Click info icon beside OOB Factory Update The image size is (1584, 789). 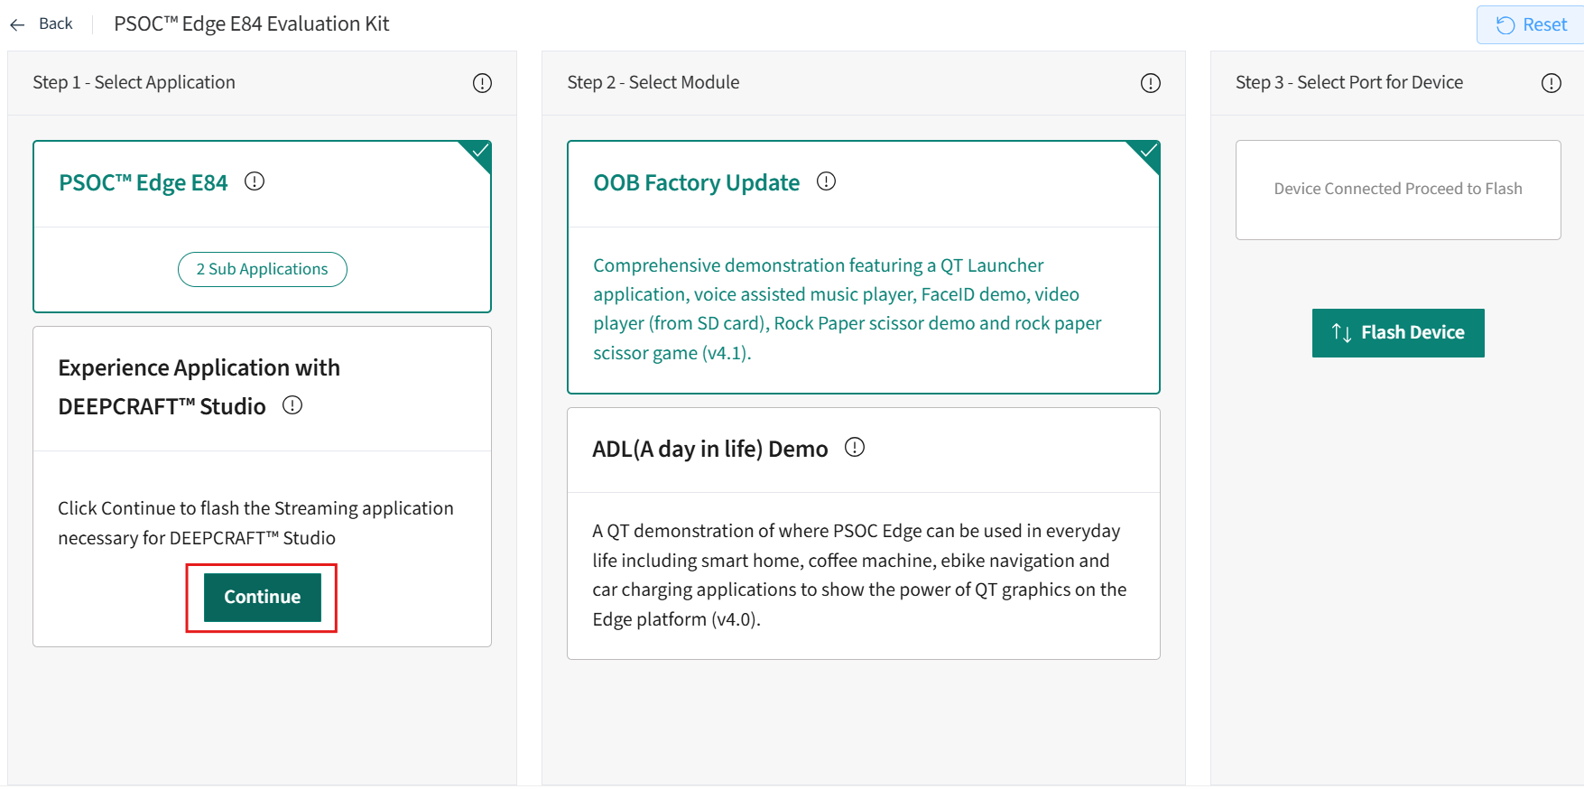pyautogui.click(x=826, y=181)
